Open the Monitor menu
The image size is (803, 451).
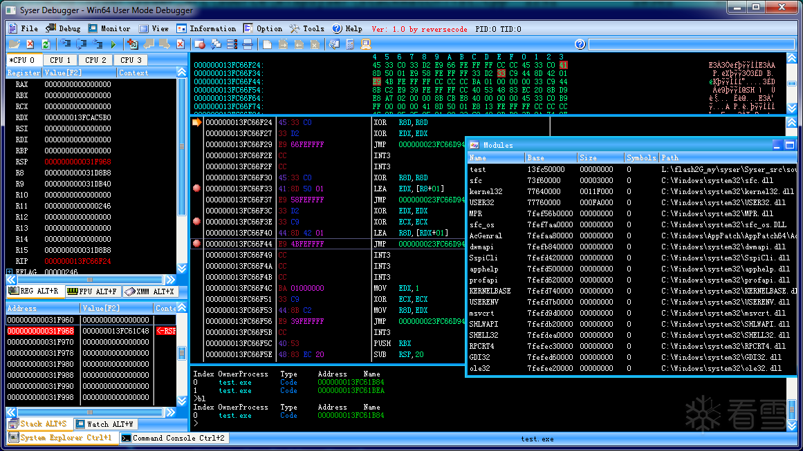click(109, 28)
